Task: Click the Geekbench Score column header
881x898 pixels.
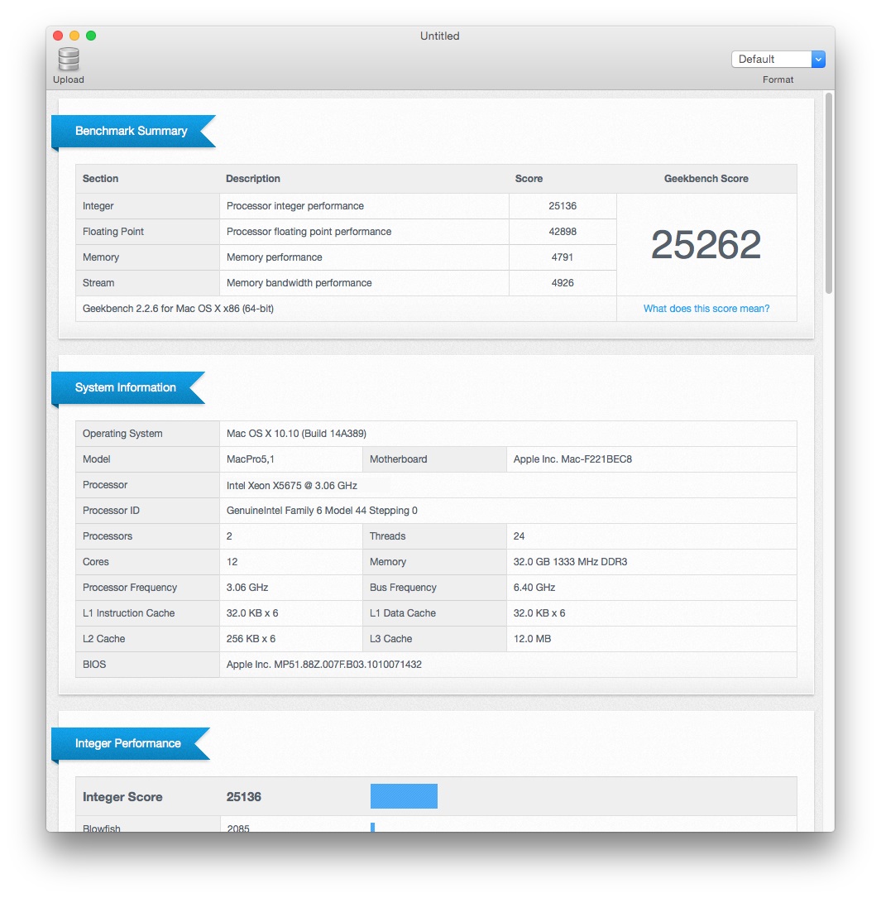Action: click(x=706, y=179)
